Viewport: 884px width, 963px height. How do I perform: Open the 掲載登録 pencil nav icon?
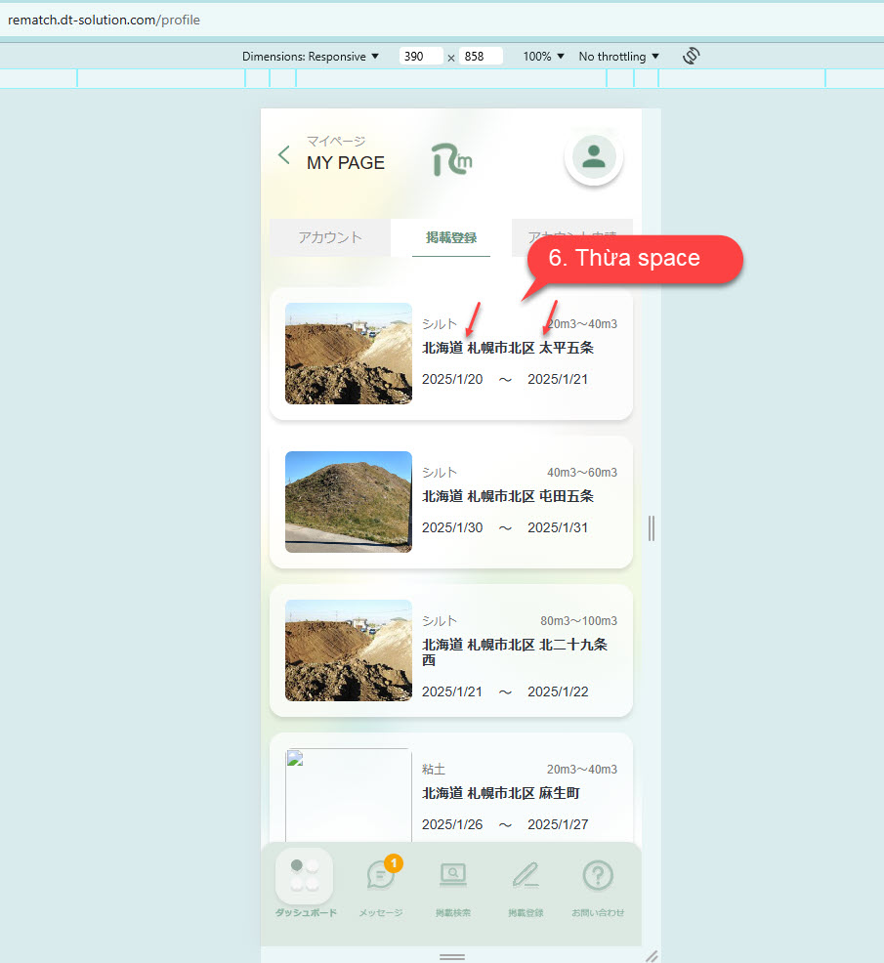[525, 876]
